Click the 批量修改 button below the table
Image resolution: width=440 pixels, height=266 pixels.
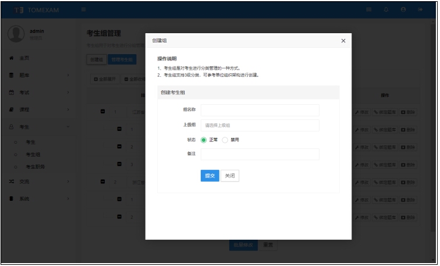click(x=243, y=245)
